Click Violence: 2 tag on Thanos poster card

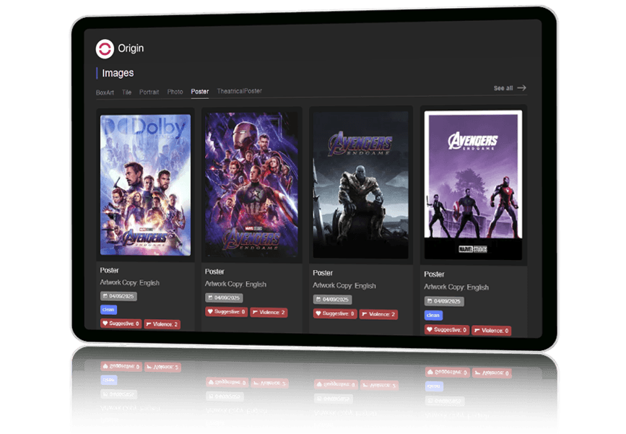click(378, 314)
